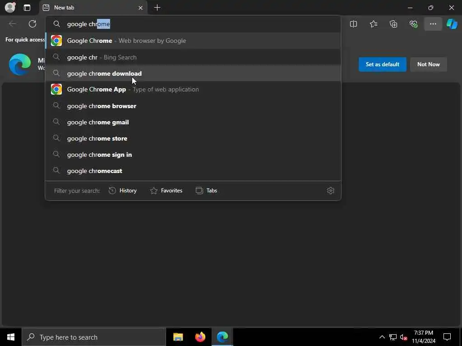Click Microsoft Edge taskbar icon
Viewport: 462px width, 346px height.
[222, 337]
